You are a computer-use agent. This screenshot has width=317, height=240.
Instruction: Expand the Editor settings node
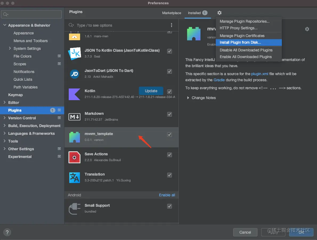(x=5, y=102)
